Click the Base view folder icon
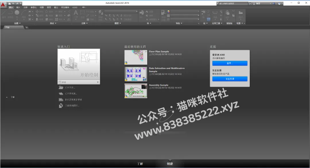310x168 pixels. 241,13
